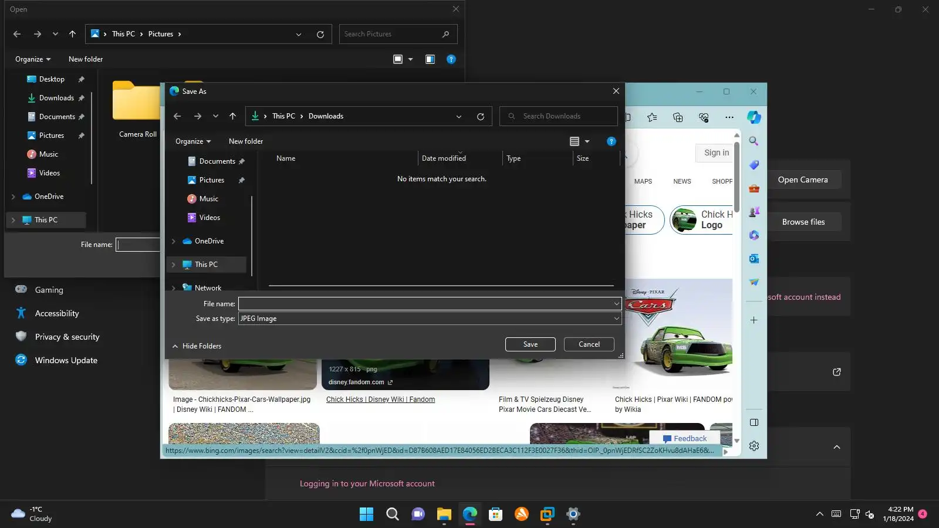Image resolution: width=939 pixels, height=528 pixels.
Task: Select Documents in Save As navigation pane
Action: coord(217,161)
